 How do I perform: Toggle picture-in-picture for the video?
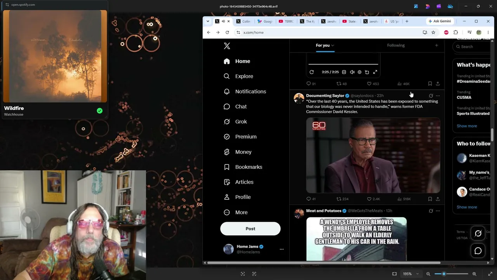(367, 72)
